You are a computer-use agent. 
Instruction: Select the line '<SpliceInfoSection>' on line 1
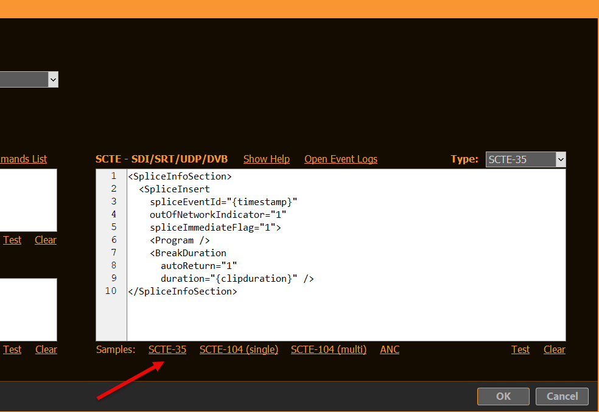point(180,176)
